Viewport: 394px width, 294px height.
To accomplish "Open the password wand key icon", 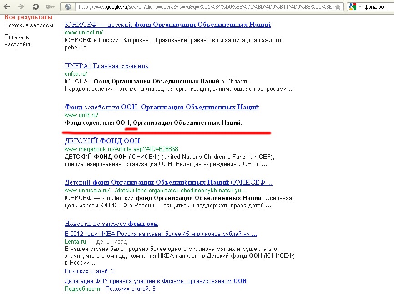I will pos(50,7).
